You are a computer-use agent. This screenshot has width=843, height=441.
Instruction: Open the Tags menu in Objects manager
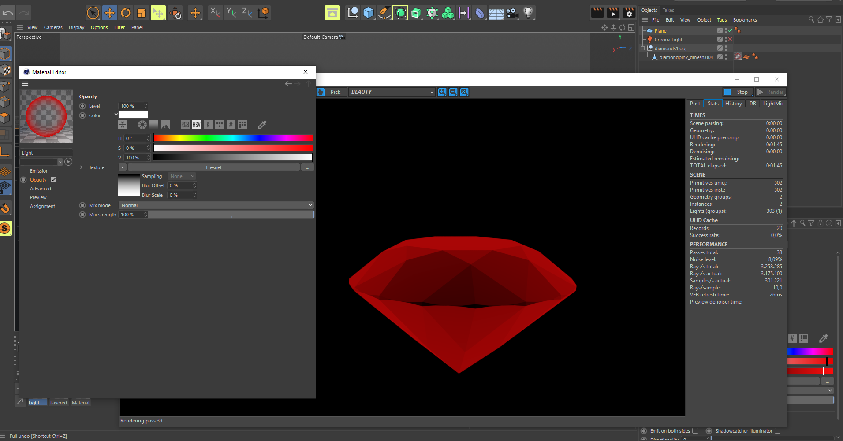coord(722,20)
